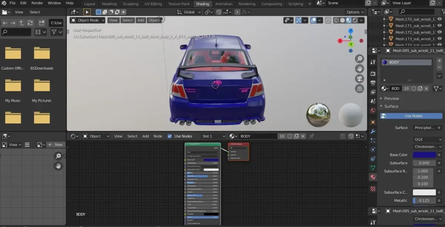Switch to the Texture Paint workspace tab
This screenshot has width=445, height=227.
tap(179, 4)
